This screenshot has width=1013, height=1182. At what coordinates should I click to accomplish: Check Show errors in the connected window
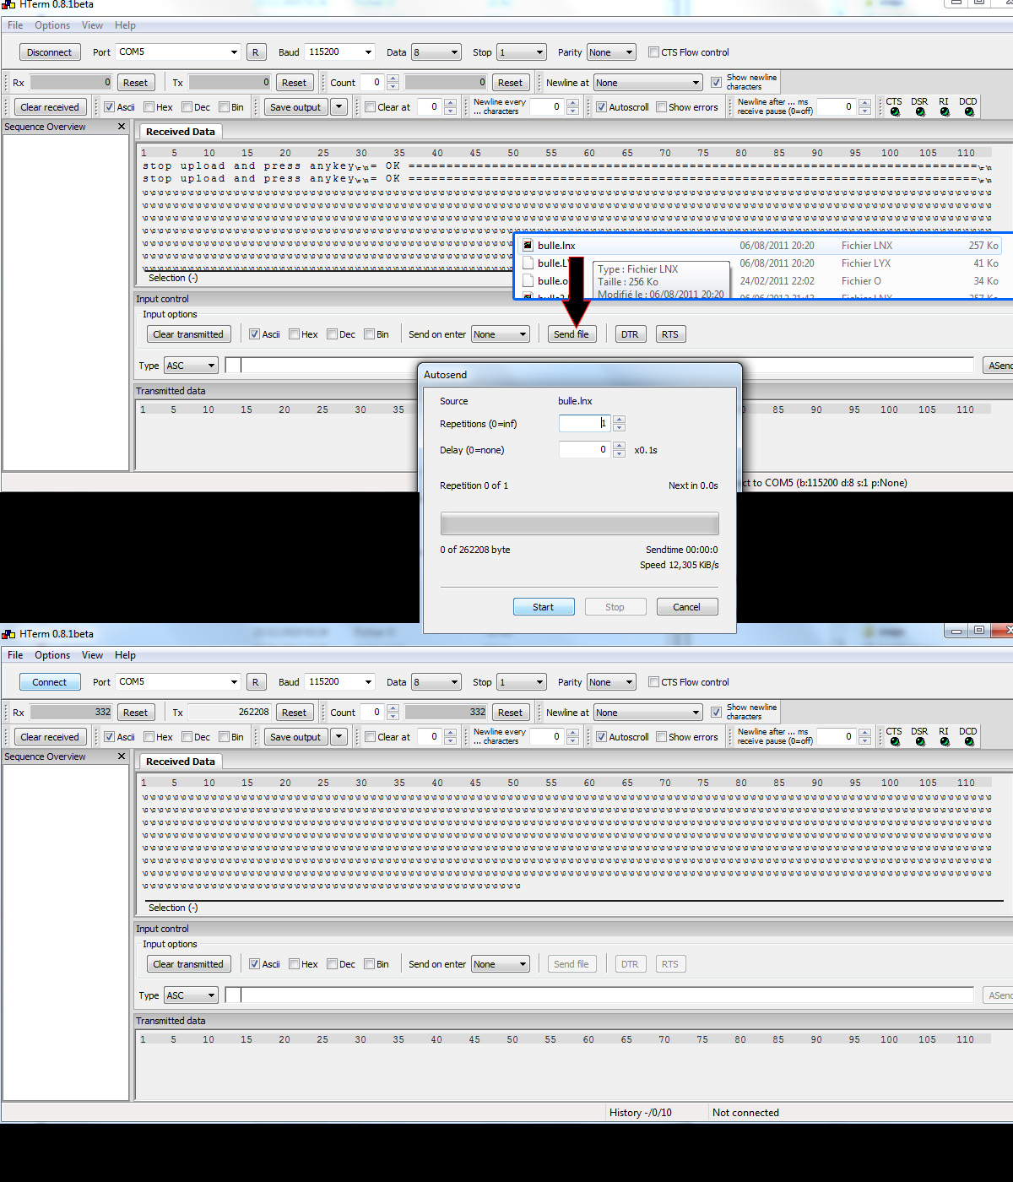click(x=662, y=107)
